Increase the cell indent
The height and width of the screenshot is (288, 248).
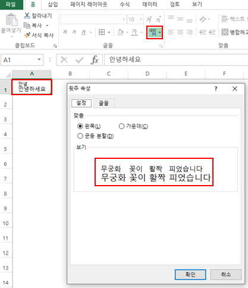pos(212,32)
